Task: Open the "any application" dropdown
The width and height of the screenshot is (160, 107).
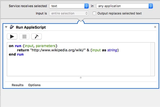Action: [124, 6]
